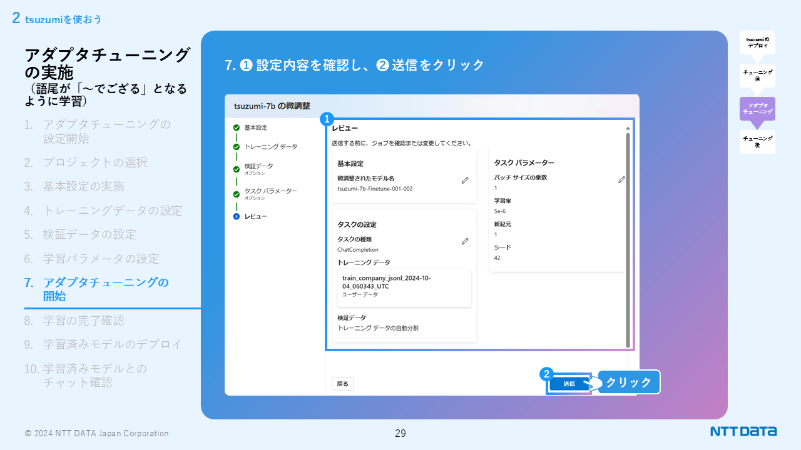Click the NTT DATA logo
Screen dimensions: 801x450
tap(743, 431)
